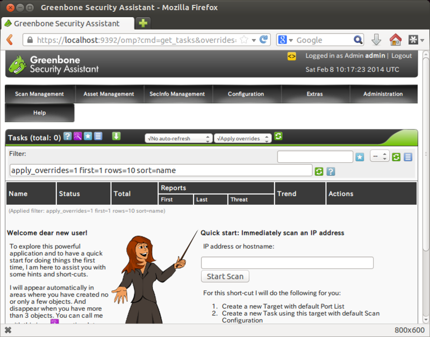This screenshot has width=430, height=337.
Task: Sort by Threat column
Action: (239, 199)
